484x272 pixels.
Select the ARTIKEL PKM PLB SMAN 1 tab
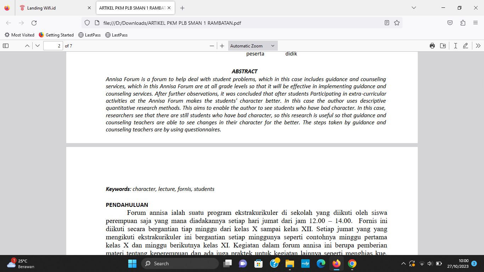pyautogui.click(x=135, y=8)
